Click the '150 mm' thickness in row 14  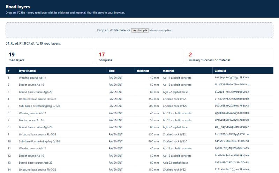[154, 170]
